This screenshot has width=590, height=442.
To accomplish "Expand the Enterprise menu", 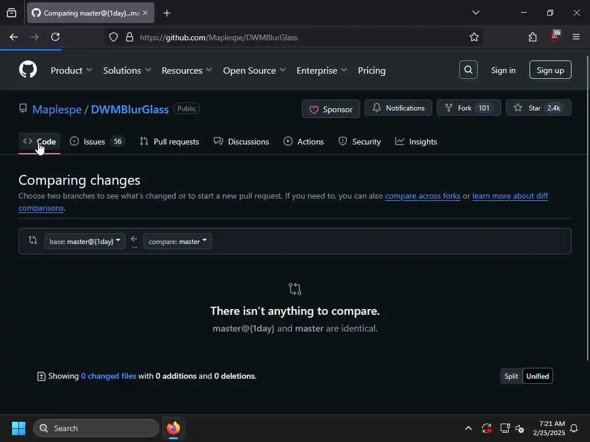I will pyautogui.click(x=322, y=70).
